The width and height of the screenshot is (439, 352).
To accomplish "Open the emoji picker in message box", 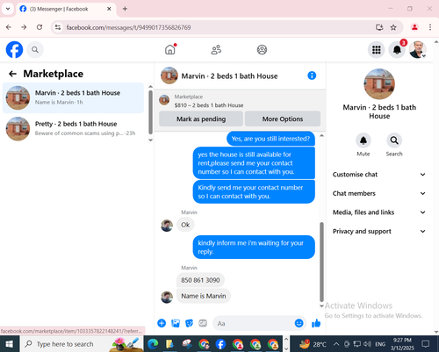I will 299,323.
